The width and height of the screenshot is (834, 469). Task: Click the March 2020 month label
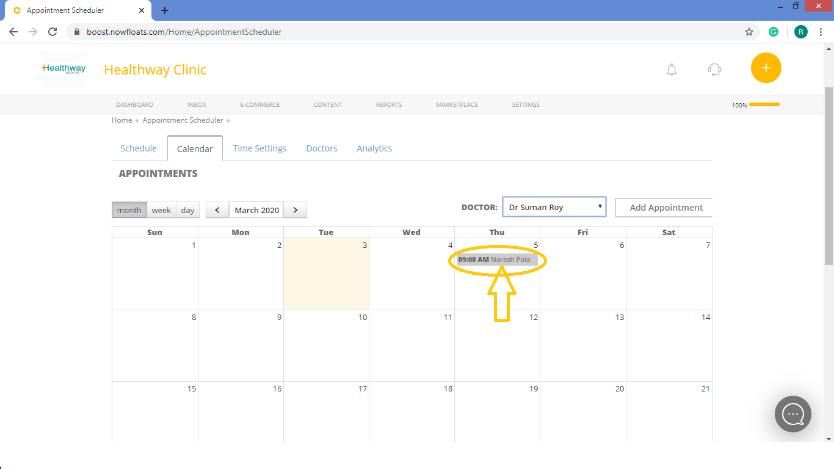tap(256, 210)
